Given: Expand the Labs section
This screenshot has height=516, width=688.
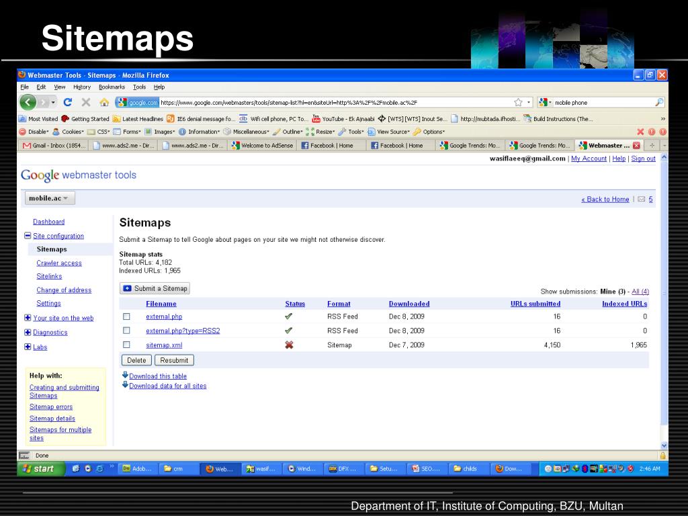Looking at the screenshot, I should pos(28,347).
